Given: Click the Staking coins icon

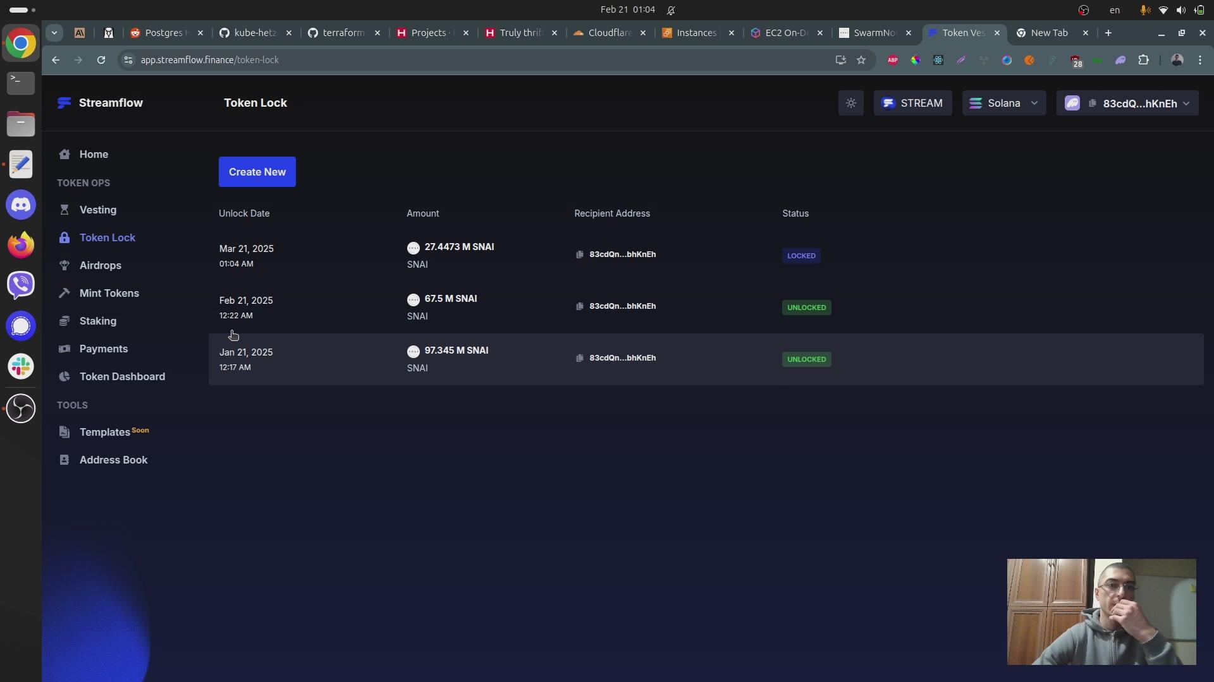Looking at the screenshot, I should pyautogui.click(x=64, y=321).
